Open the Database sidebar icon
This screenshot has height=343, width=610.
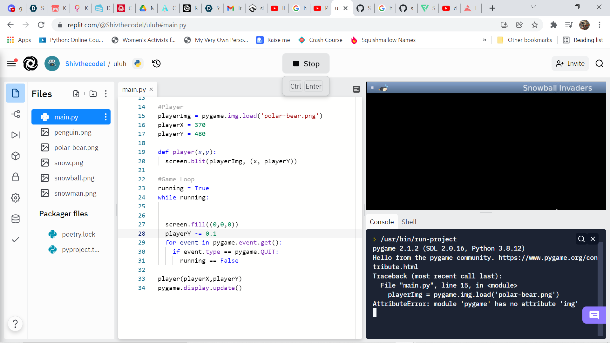tap(16, 219)
